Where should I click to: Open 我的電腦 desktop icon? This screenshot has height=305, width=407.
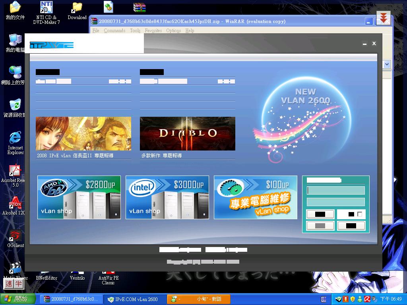15,43
